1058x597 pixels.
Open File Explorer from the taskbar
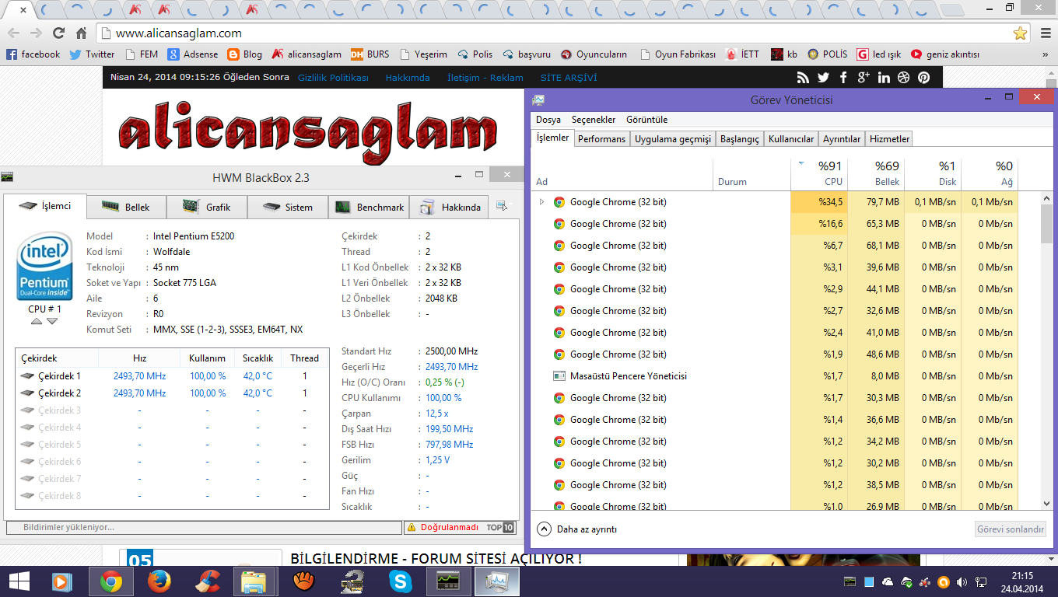(x=254, y=581)
